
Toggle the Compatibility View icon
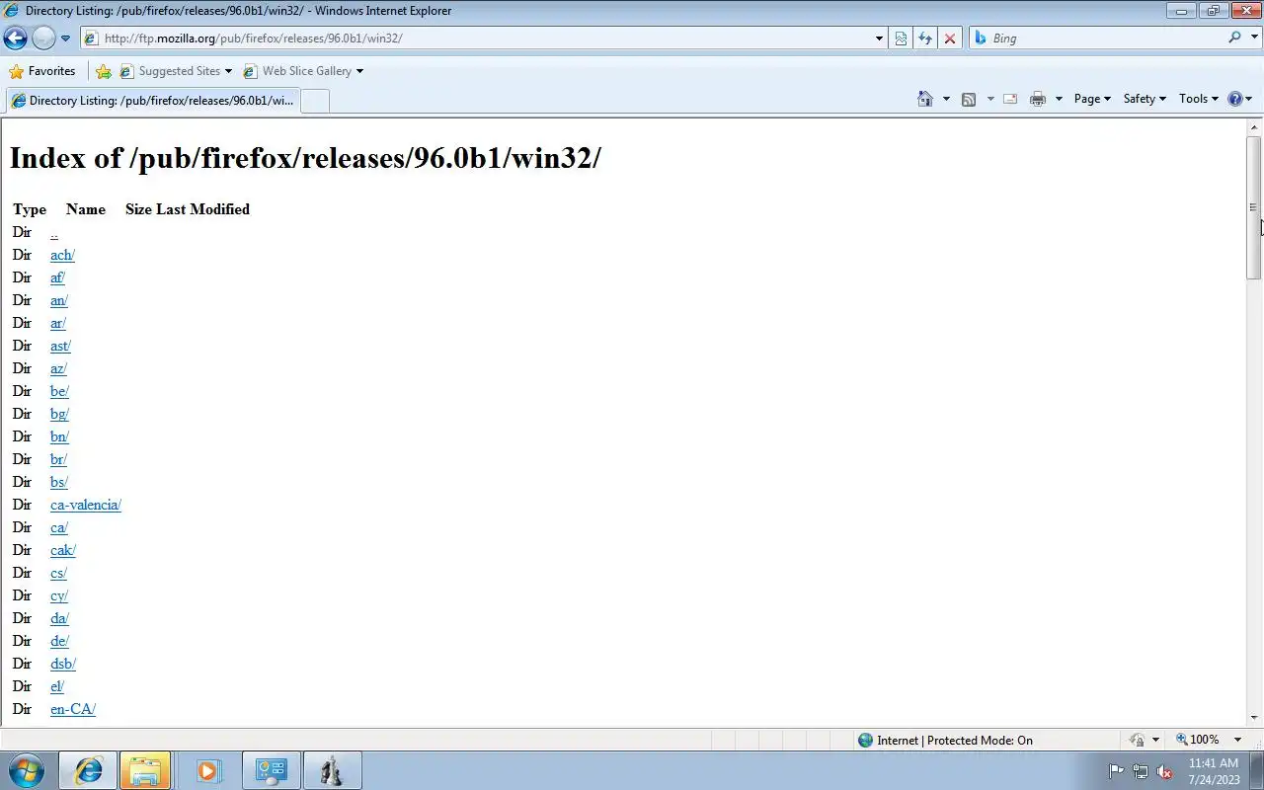pos(901,39)
